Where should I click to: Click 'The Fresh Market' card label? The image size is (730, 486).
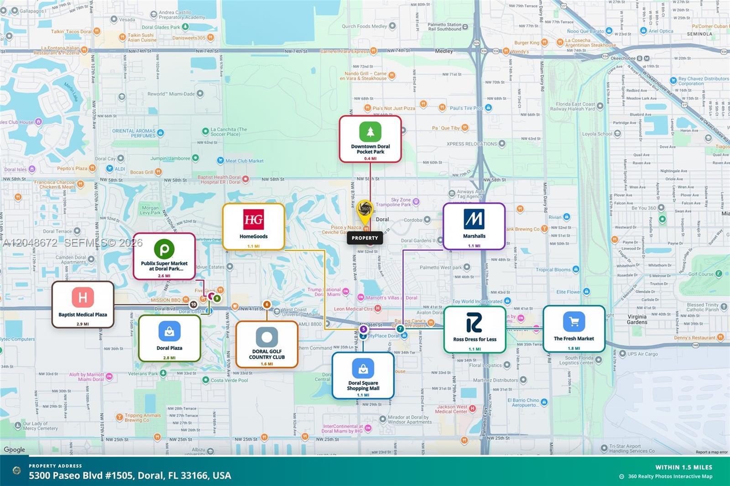pyautogui.click(x=574, y=339)
